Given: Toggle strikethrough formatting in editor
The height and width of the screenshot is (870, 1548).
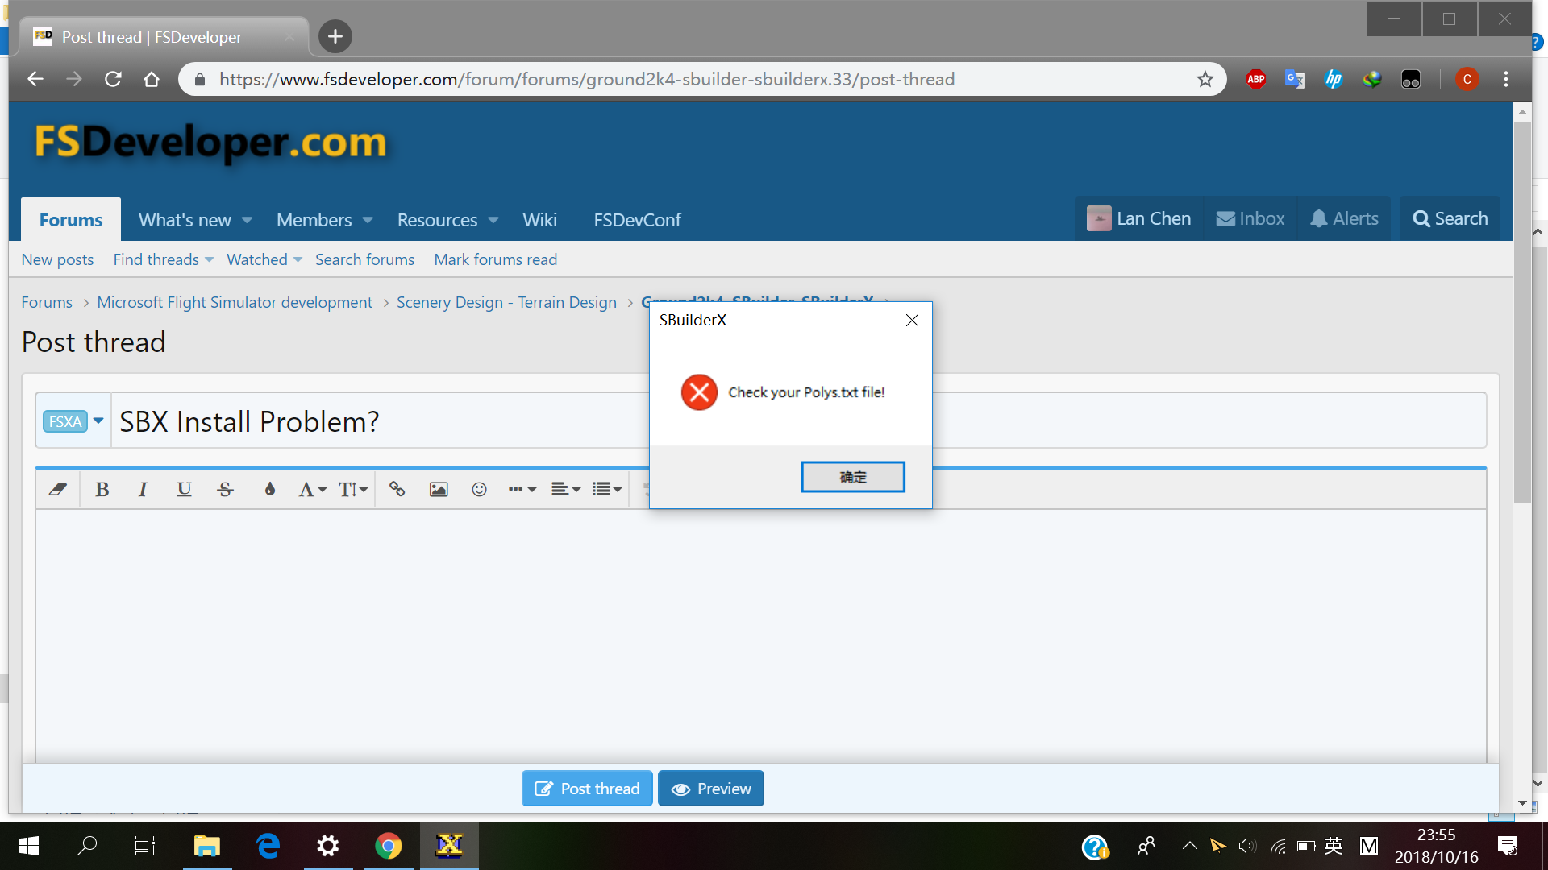Looking at the screenshot, I should 226,489.
